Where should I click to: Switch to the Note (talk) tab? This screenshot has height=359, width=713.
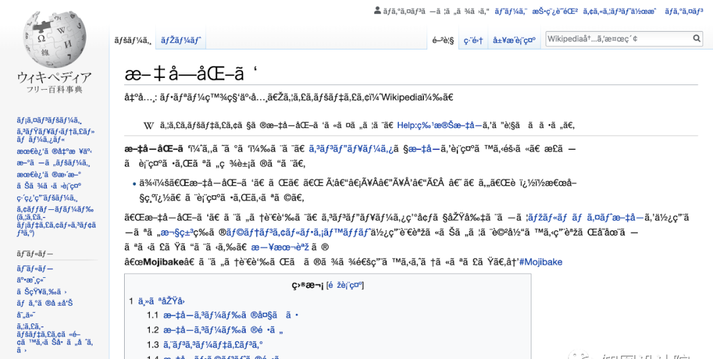[181, 41]
